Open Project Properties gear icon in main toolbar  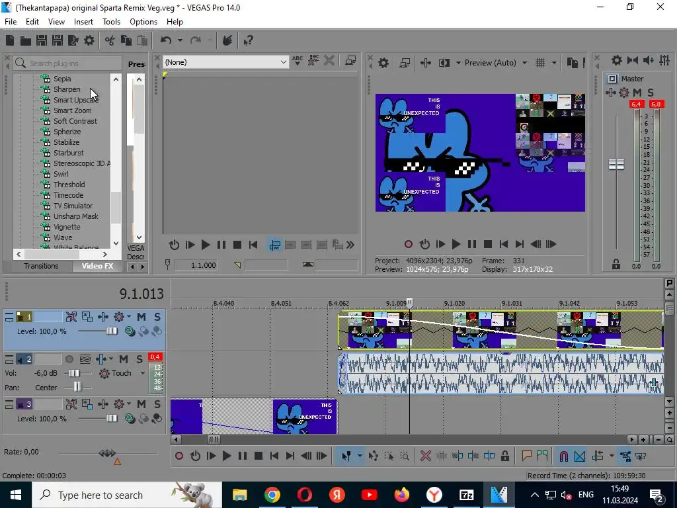tap(89, 40)
